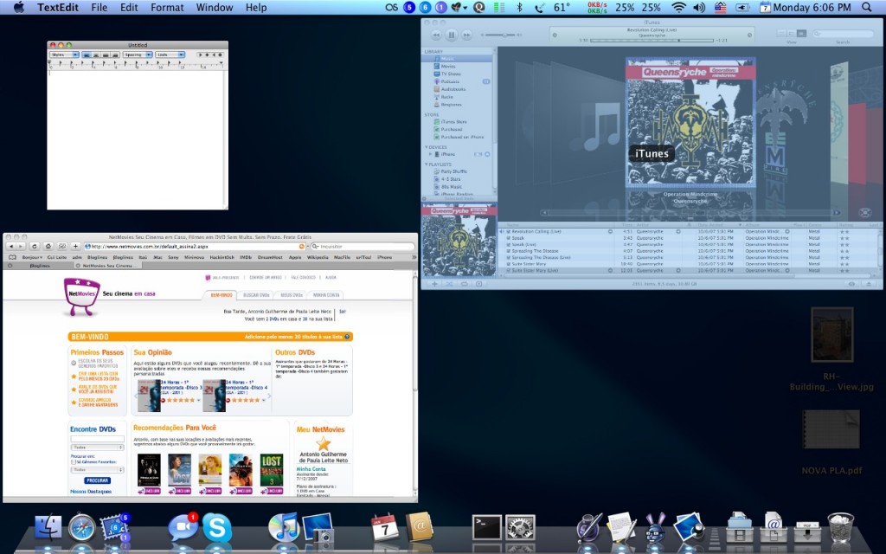The height and width of the screenshot is (554, 886).
Task: Open Movies in the iTunes sidebar
Action: [448, 66]
